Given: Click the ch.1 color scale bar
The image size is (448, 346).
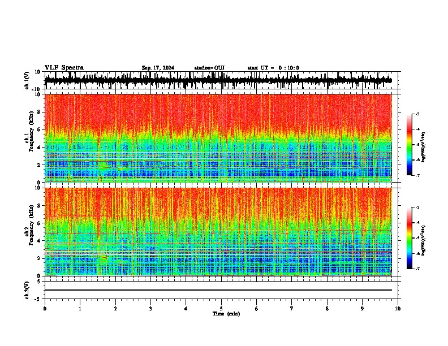Looking at the screenshot, I should coord(410,145).
